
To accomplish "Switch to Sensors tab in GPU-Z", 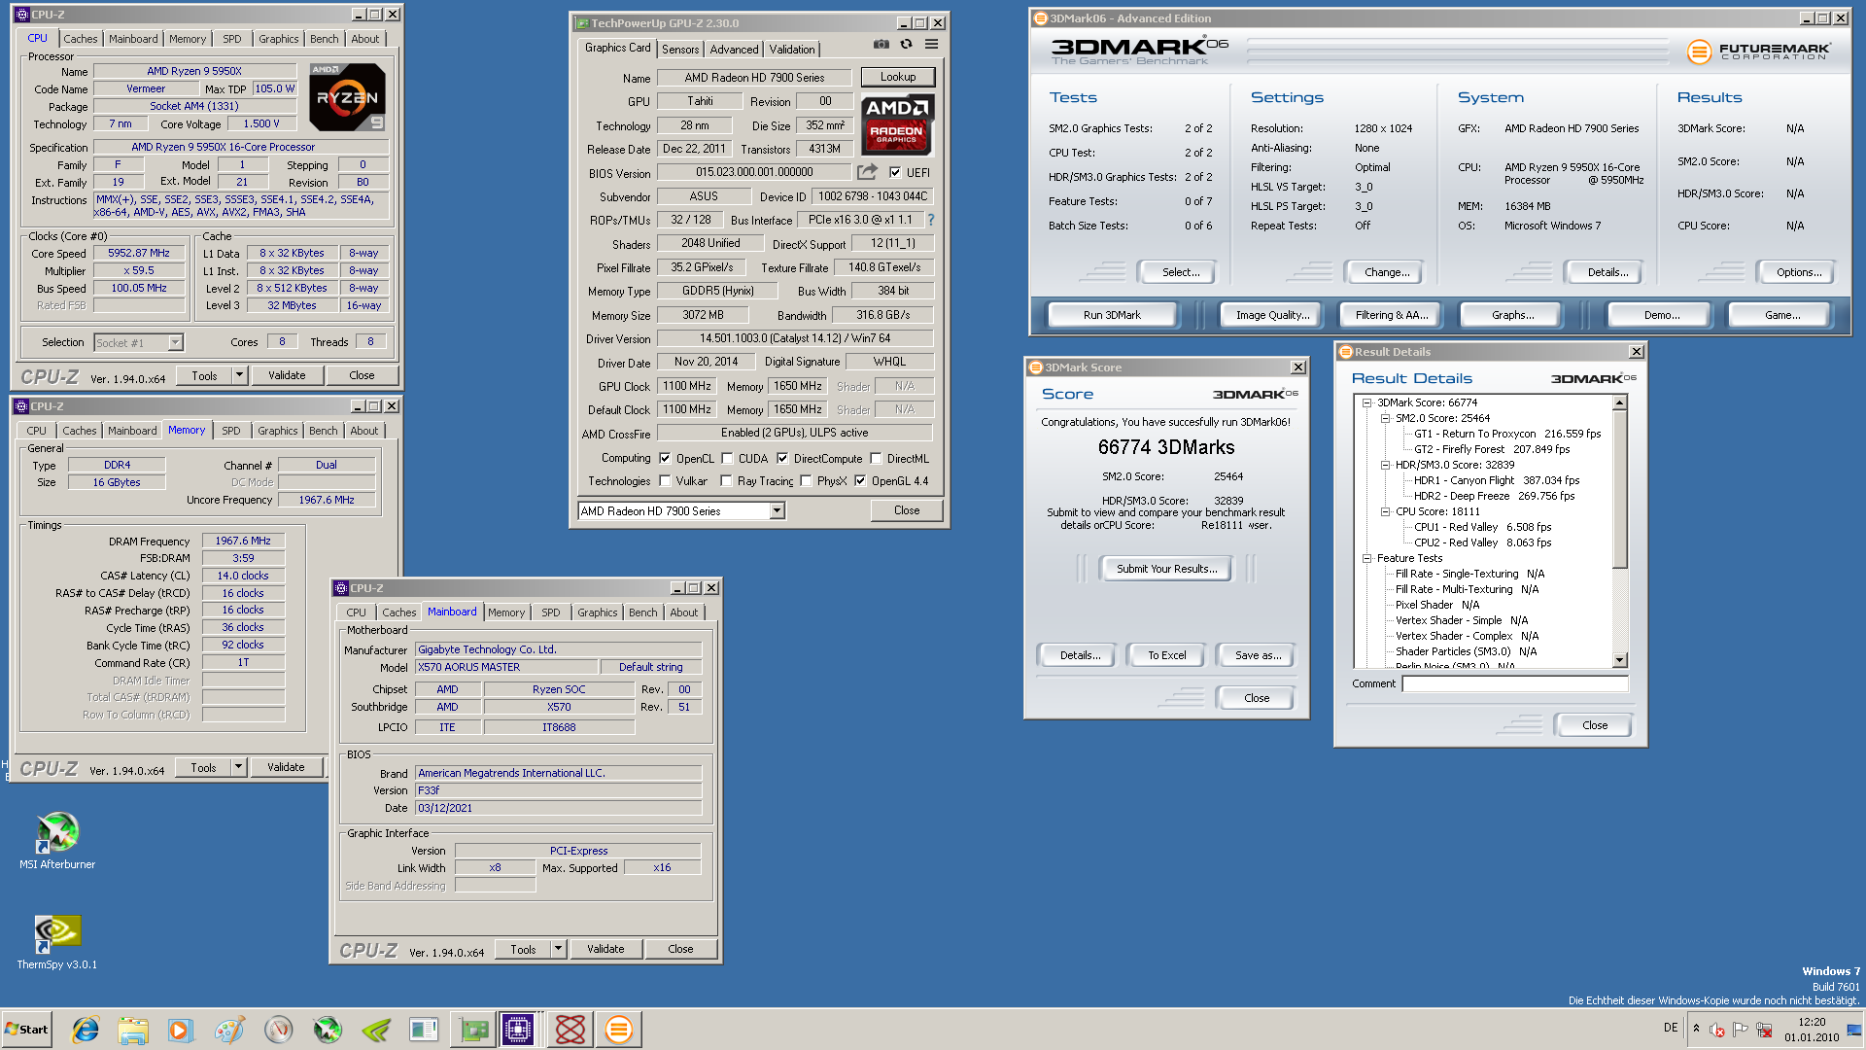I will [680, 50].
